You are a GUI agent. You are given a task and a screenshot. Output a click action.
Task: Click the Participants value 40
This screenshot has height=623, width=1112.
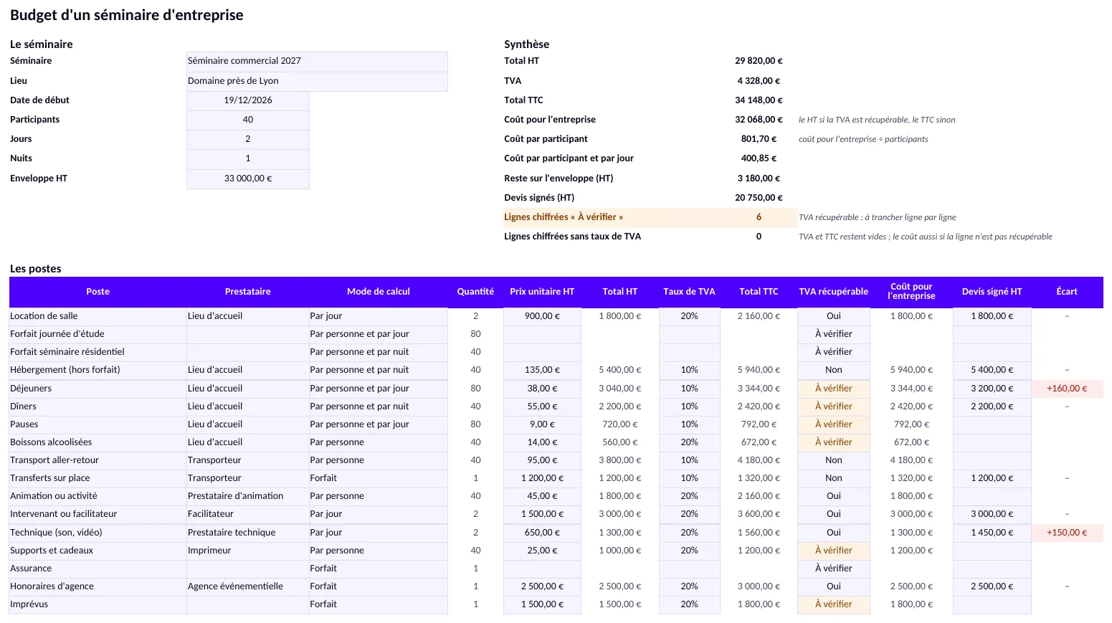(248, 120)
